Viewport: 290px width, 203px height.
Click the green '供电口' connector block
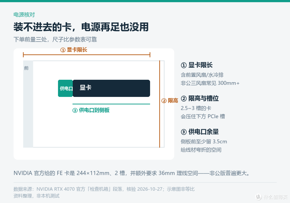(x=66, y=88)
